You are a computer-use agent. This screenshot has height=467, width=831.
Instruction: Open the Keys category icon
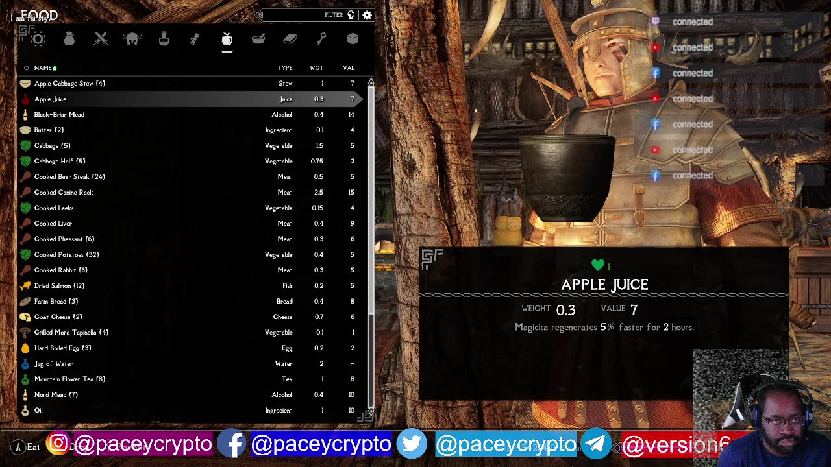tap(321, 40)
